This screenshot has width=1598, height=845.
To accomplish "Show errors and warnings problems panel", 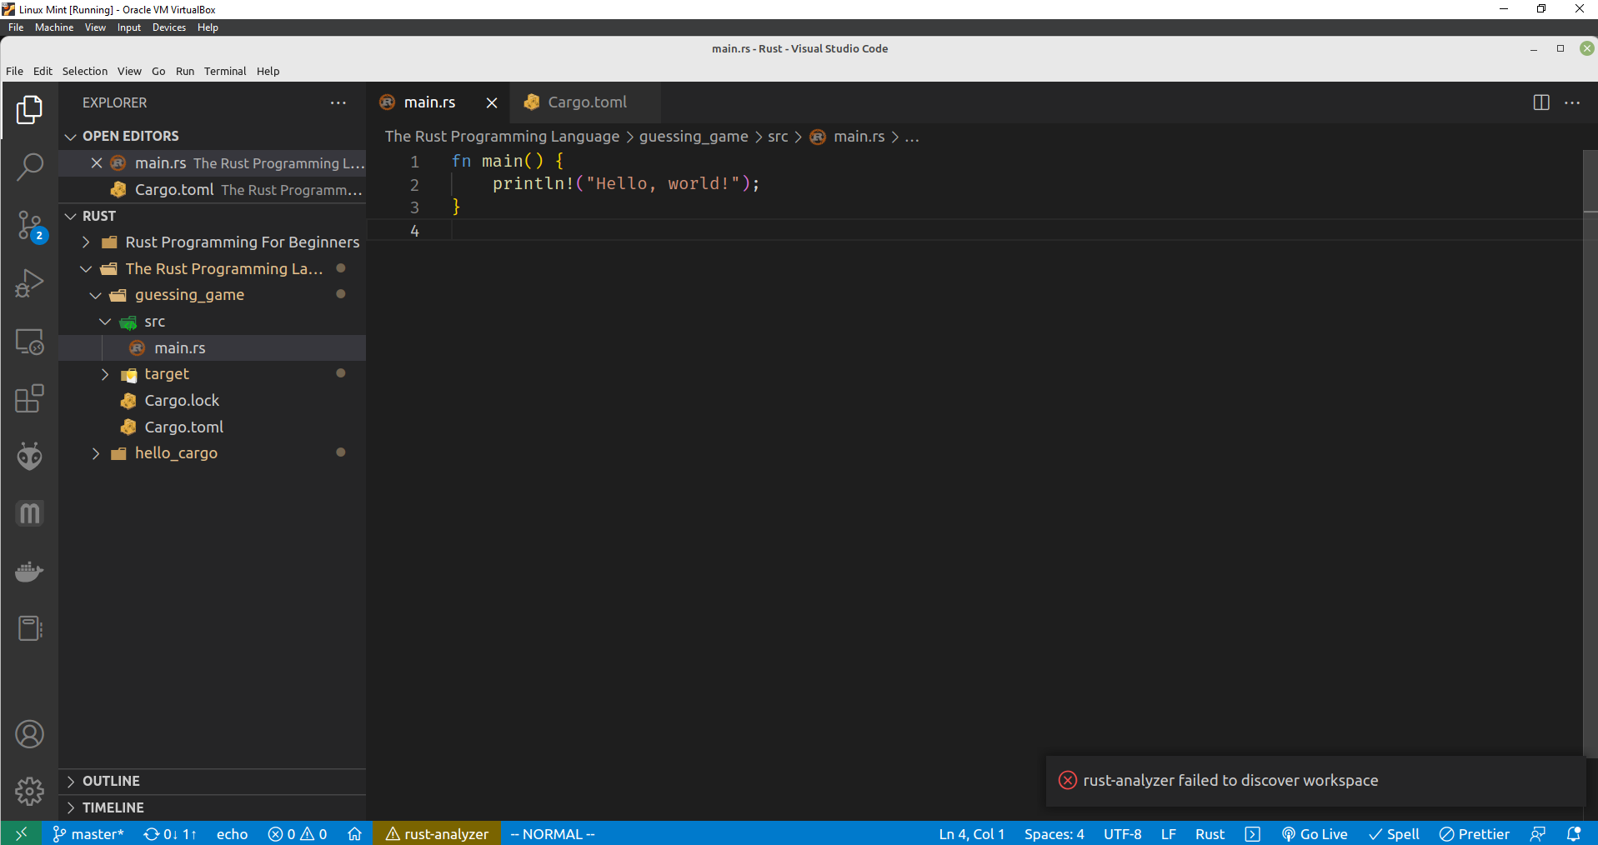I will [x=298, y=833].
